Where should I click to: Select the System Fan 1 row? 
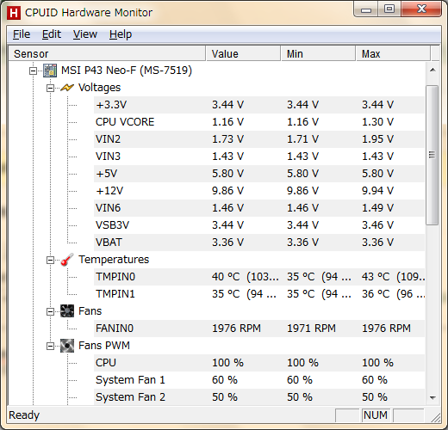coord(259,380)
